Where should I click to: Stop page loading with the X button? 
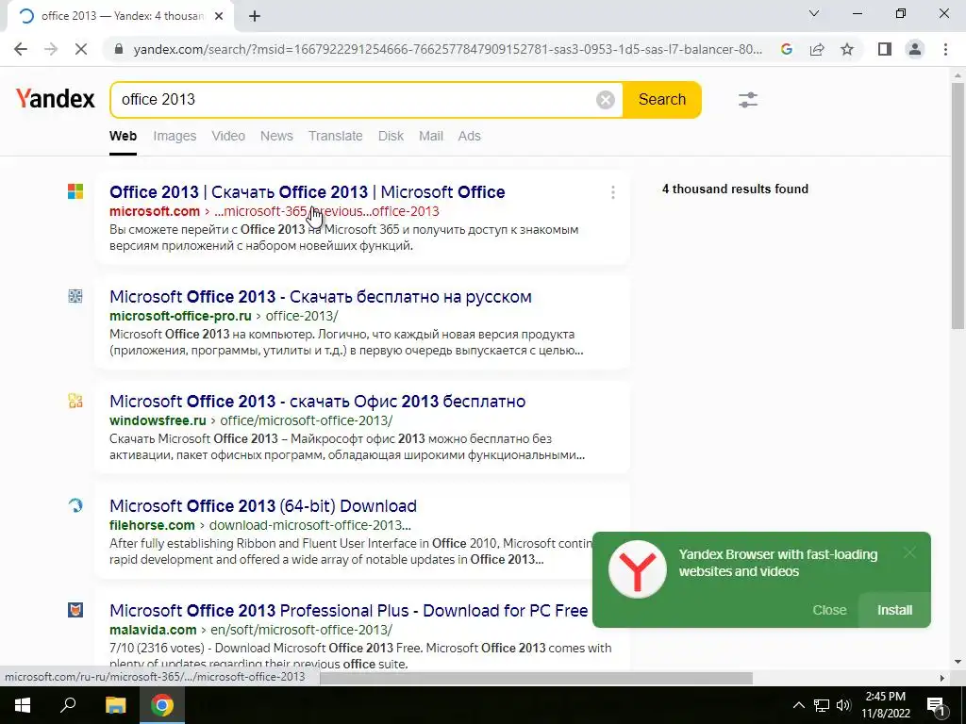coord(81,49)
